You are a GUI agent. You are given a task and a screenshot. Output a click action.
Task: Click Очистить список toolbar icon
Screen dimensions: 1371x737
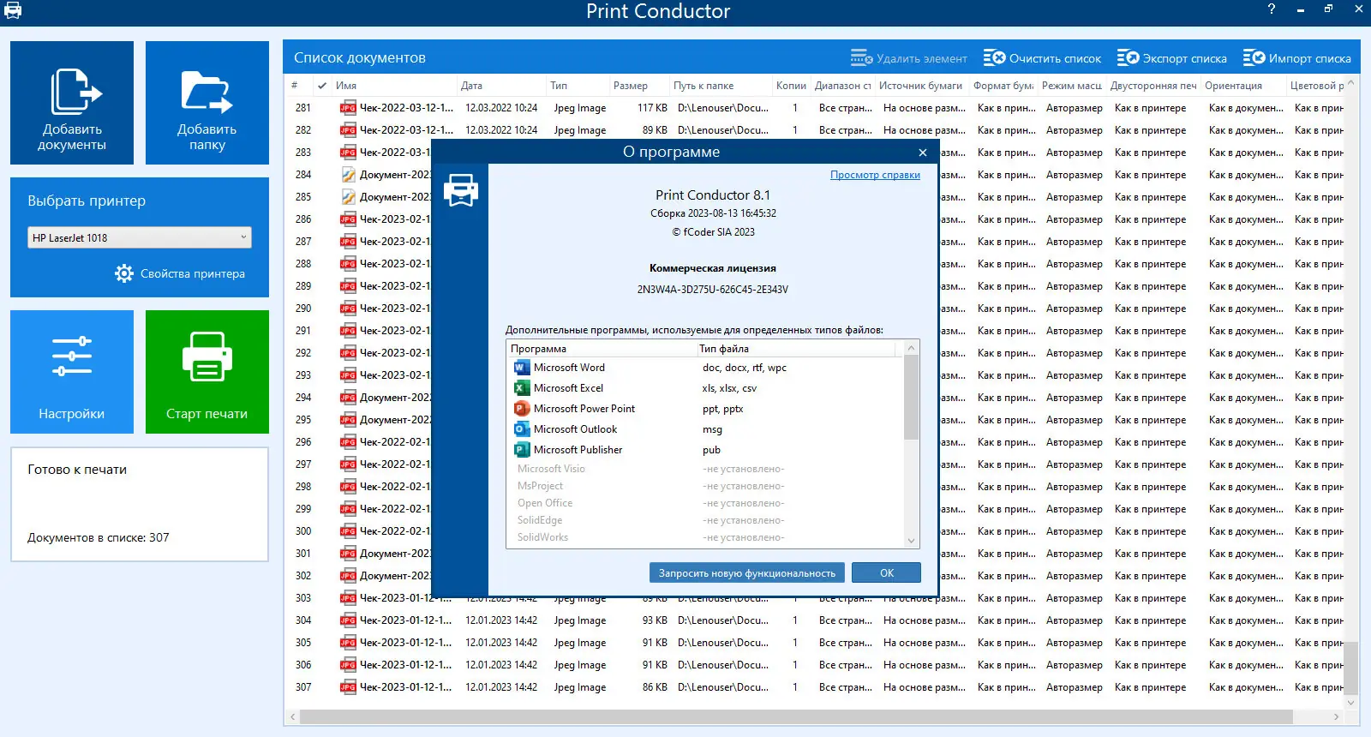tap(994, 58)
